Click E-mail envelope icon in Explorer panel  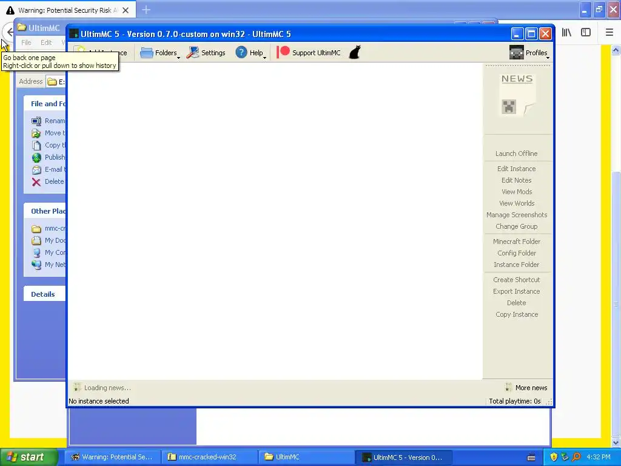(x=36, y=170)
